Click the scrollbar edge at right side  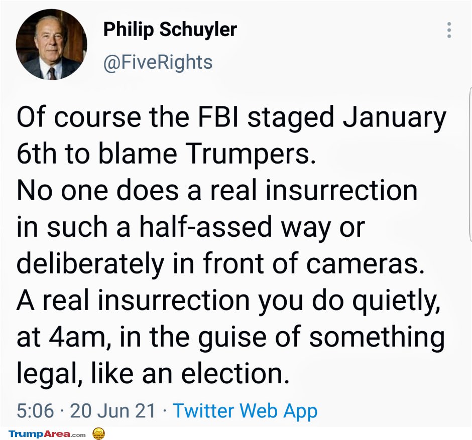[x=470, y=164]
